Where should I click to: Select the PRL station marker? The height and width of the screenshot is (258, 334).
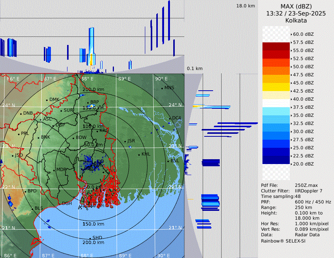point(19,134)
